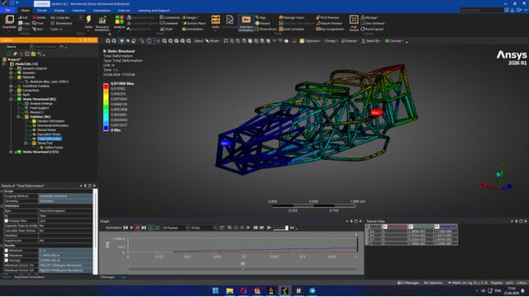529x297 pixels.
Task: Toggle the Maximum result checkbox
Action: [x=6, y=256]
